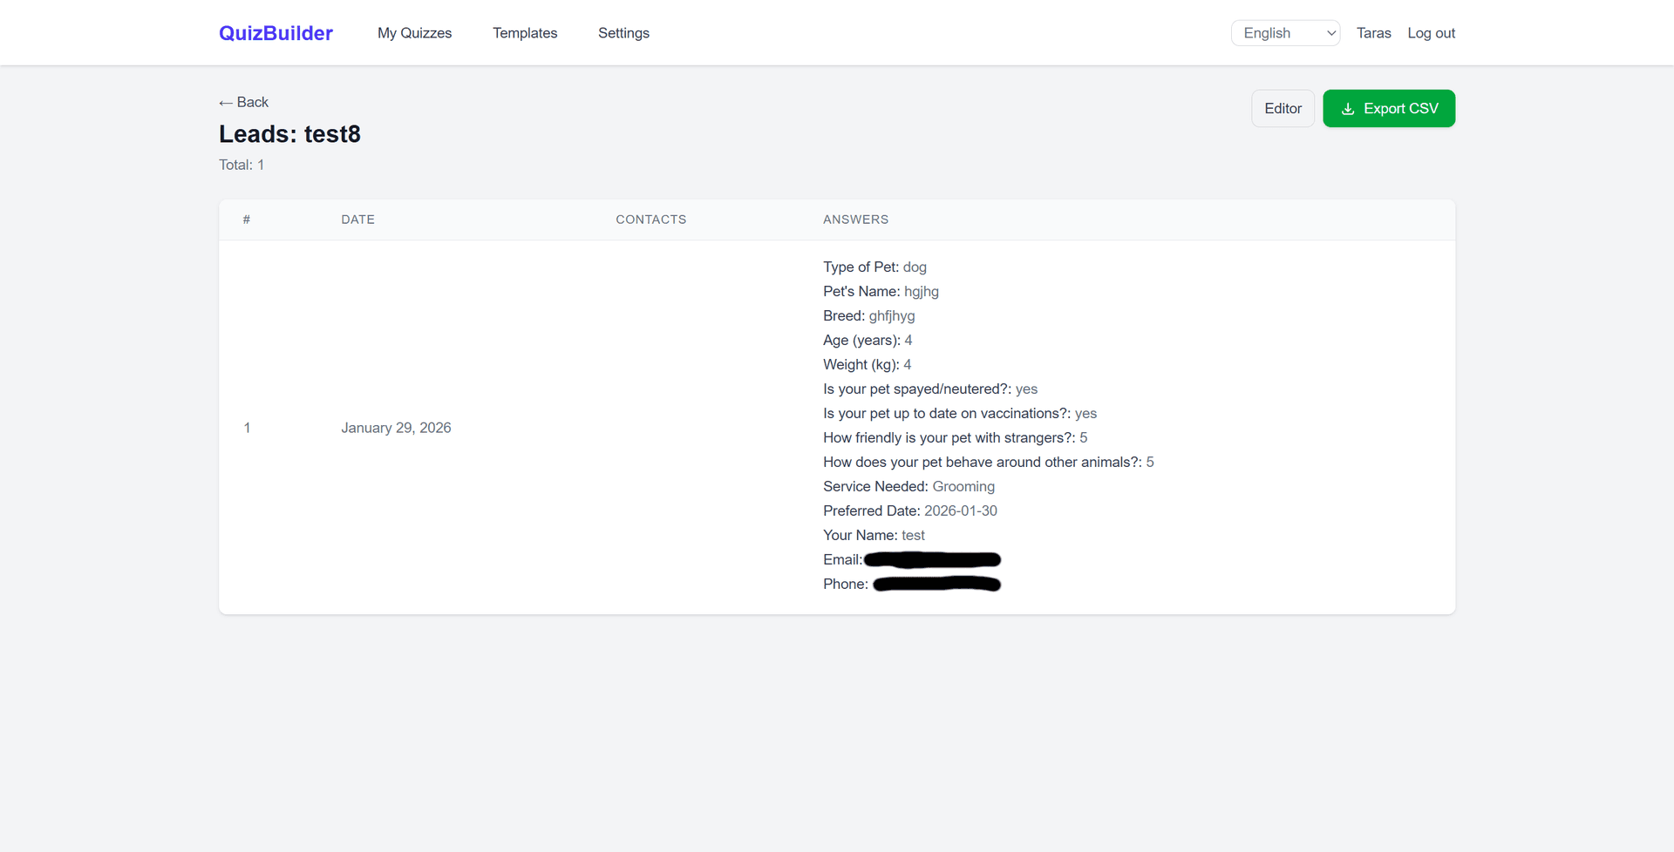Image resolution: width=1674 pixels, height=852 pixels.
Task: Open the English language dropdown
Action: (x=1285, y=32)
